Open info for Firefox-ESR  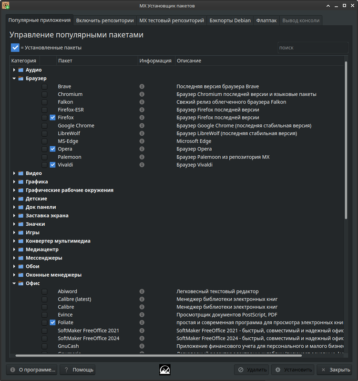[142, 110]
